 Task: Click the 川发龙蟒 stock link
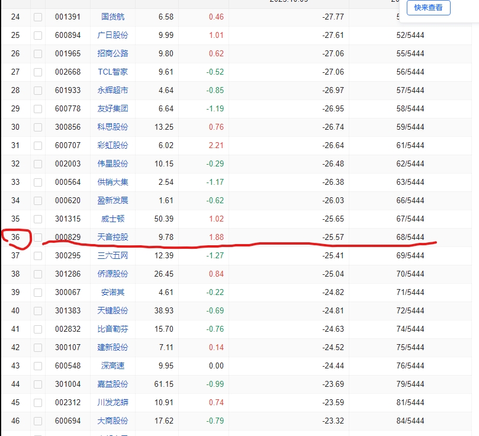tap(112, 402)
